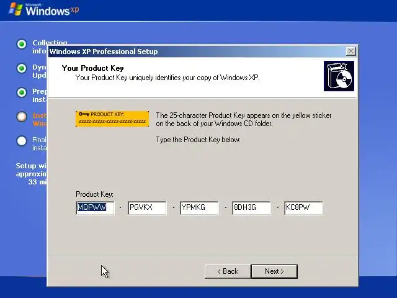The height and width of the screenshot is (298, 397).
Task: Select the last key field KC8PW
Action: (x=303, y=208)
